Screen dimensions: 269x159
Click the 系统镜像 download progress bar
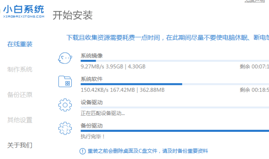(175, 61)
